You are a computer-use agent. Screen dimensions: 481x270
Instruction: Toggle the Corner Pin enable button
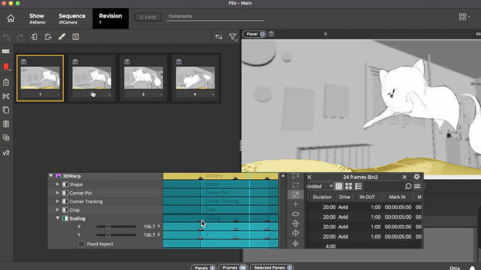[65, 193]
